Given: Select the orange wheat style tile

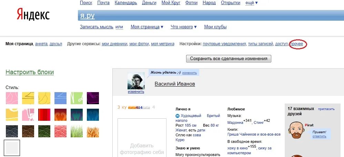Looking at the screenshot, I should (93, 131).
